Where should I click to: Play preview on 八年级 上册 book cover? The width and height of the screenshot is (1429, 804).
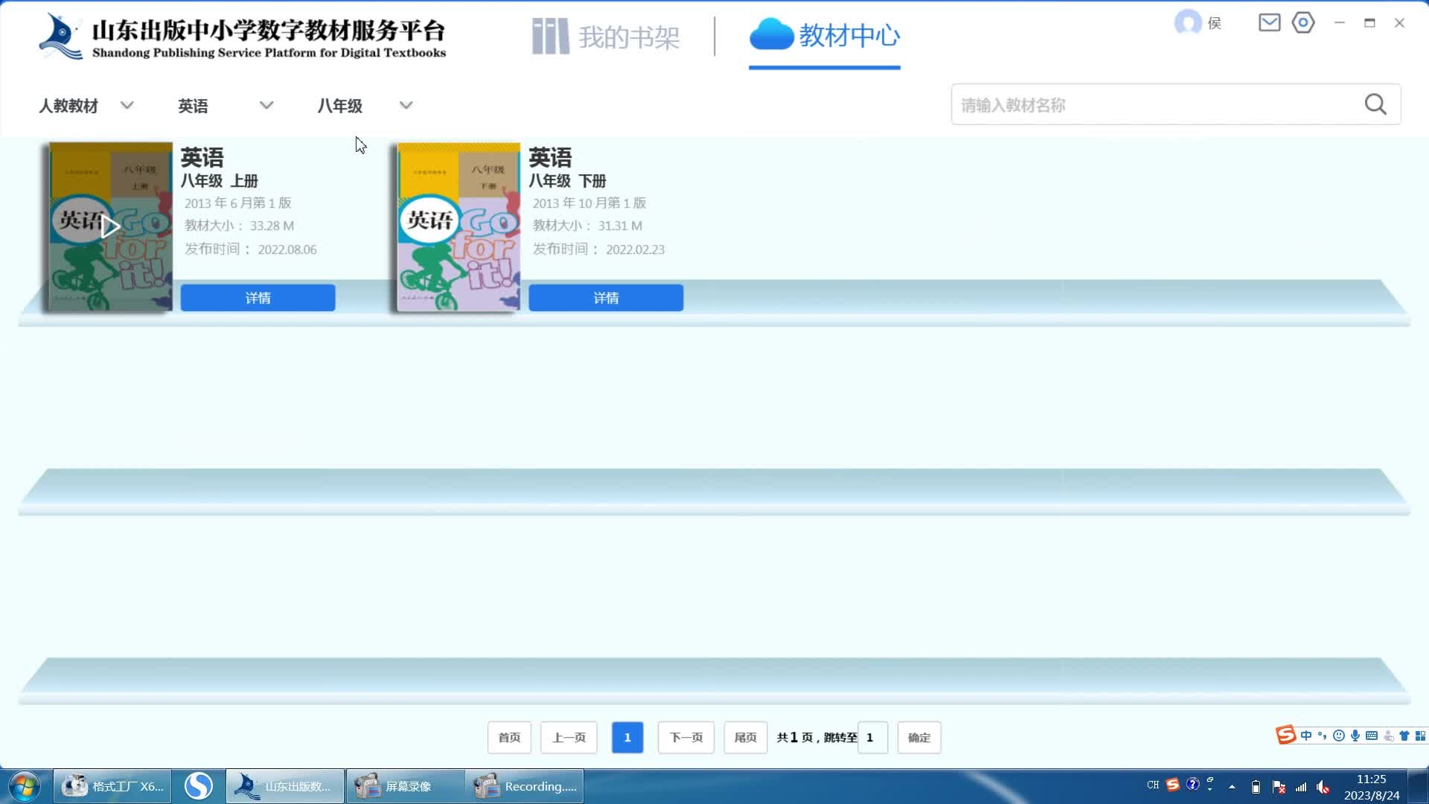tap(109, 226)
